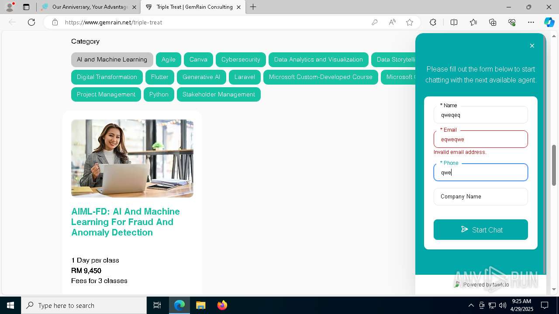Open Firefox from the taskbar
Viewport: 559px width, 314px height.
pyautogui.click(x=222, y=305)
